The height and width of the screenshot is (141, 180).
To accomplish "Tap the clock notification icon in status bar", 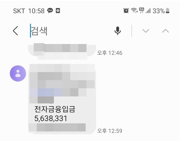I will point(58,11).
